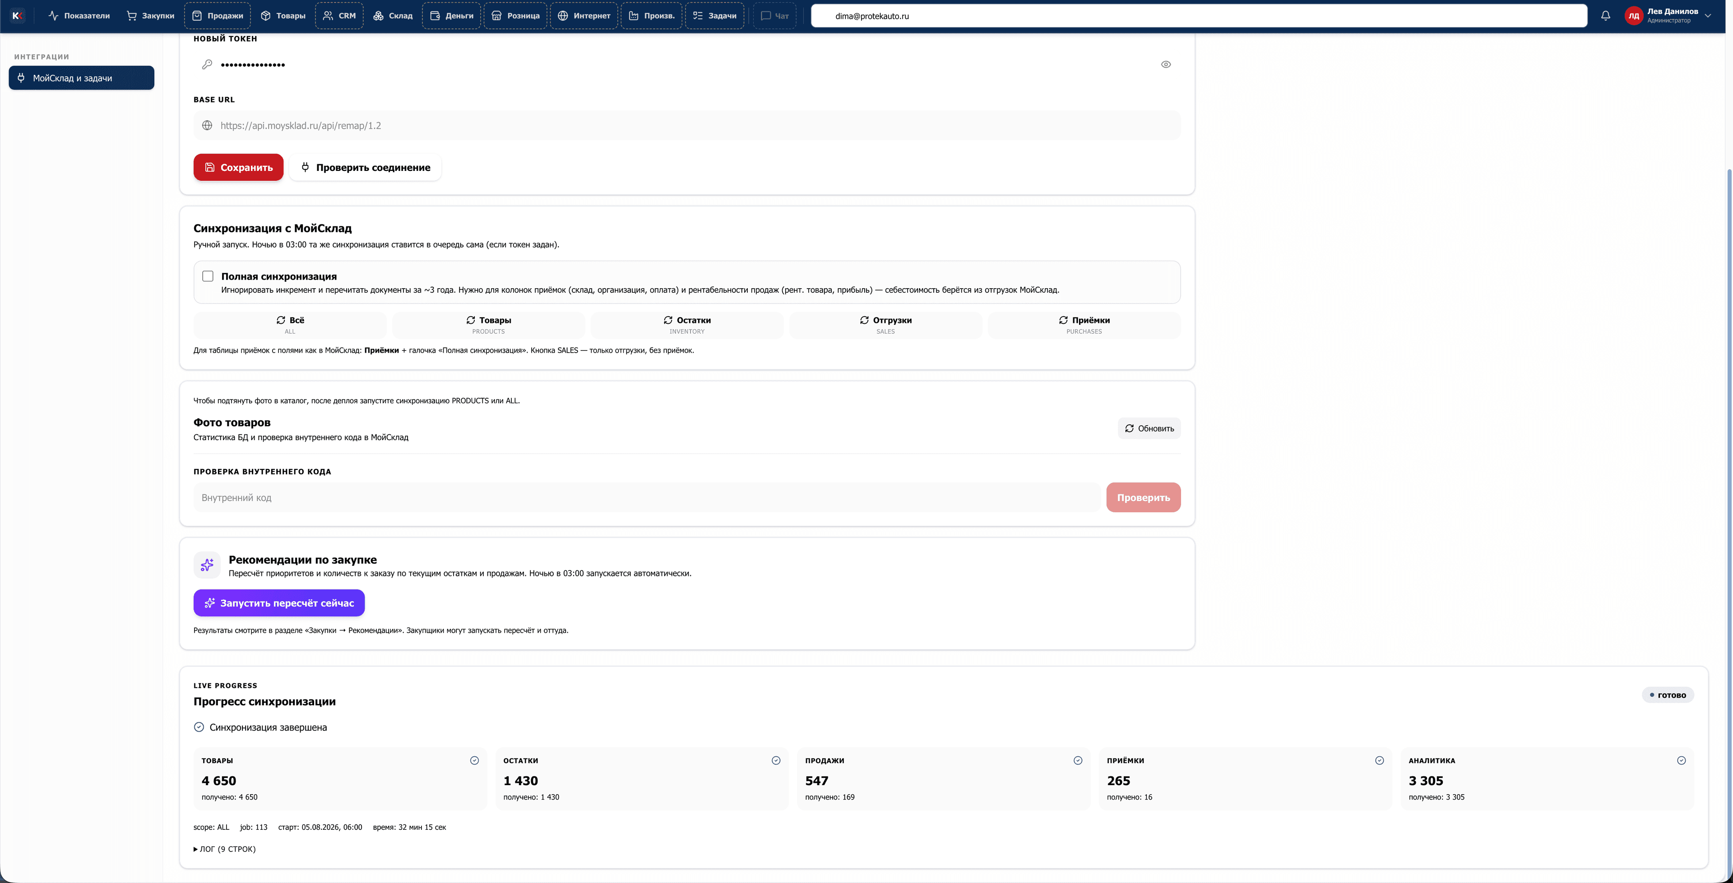The height and width of the screenshot is (883, 1733).
Task: Go to the Продажи section
Action: point(218,15)
